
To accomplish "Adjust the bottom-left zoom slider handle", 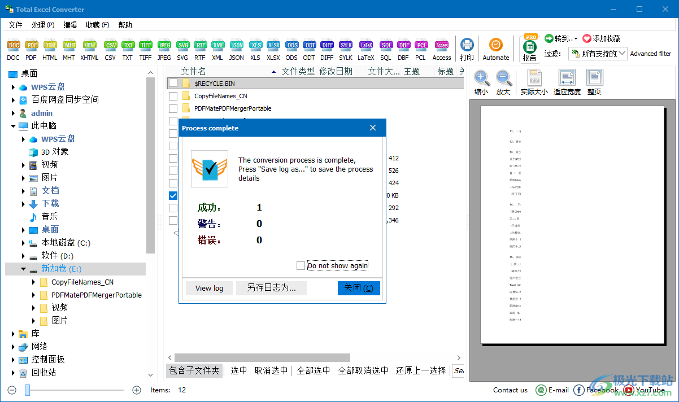I will click(27, 390).
